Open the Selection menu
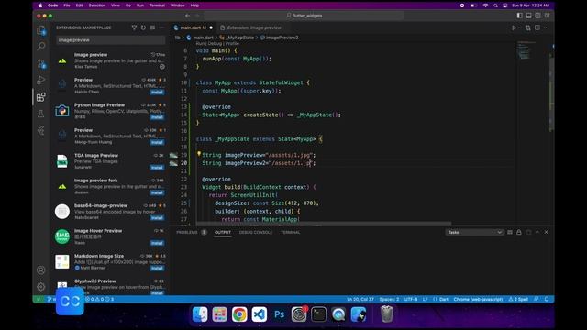The image size is (587, 330). [97, 5]
